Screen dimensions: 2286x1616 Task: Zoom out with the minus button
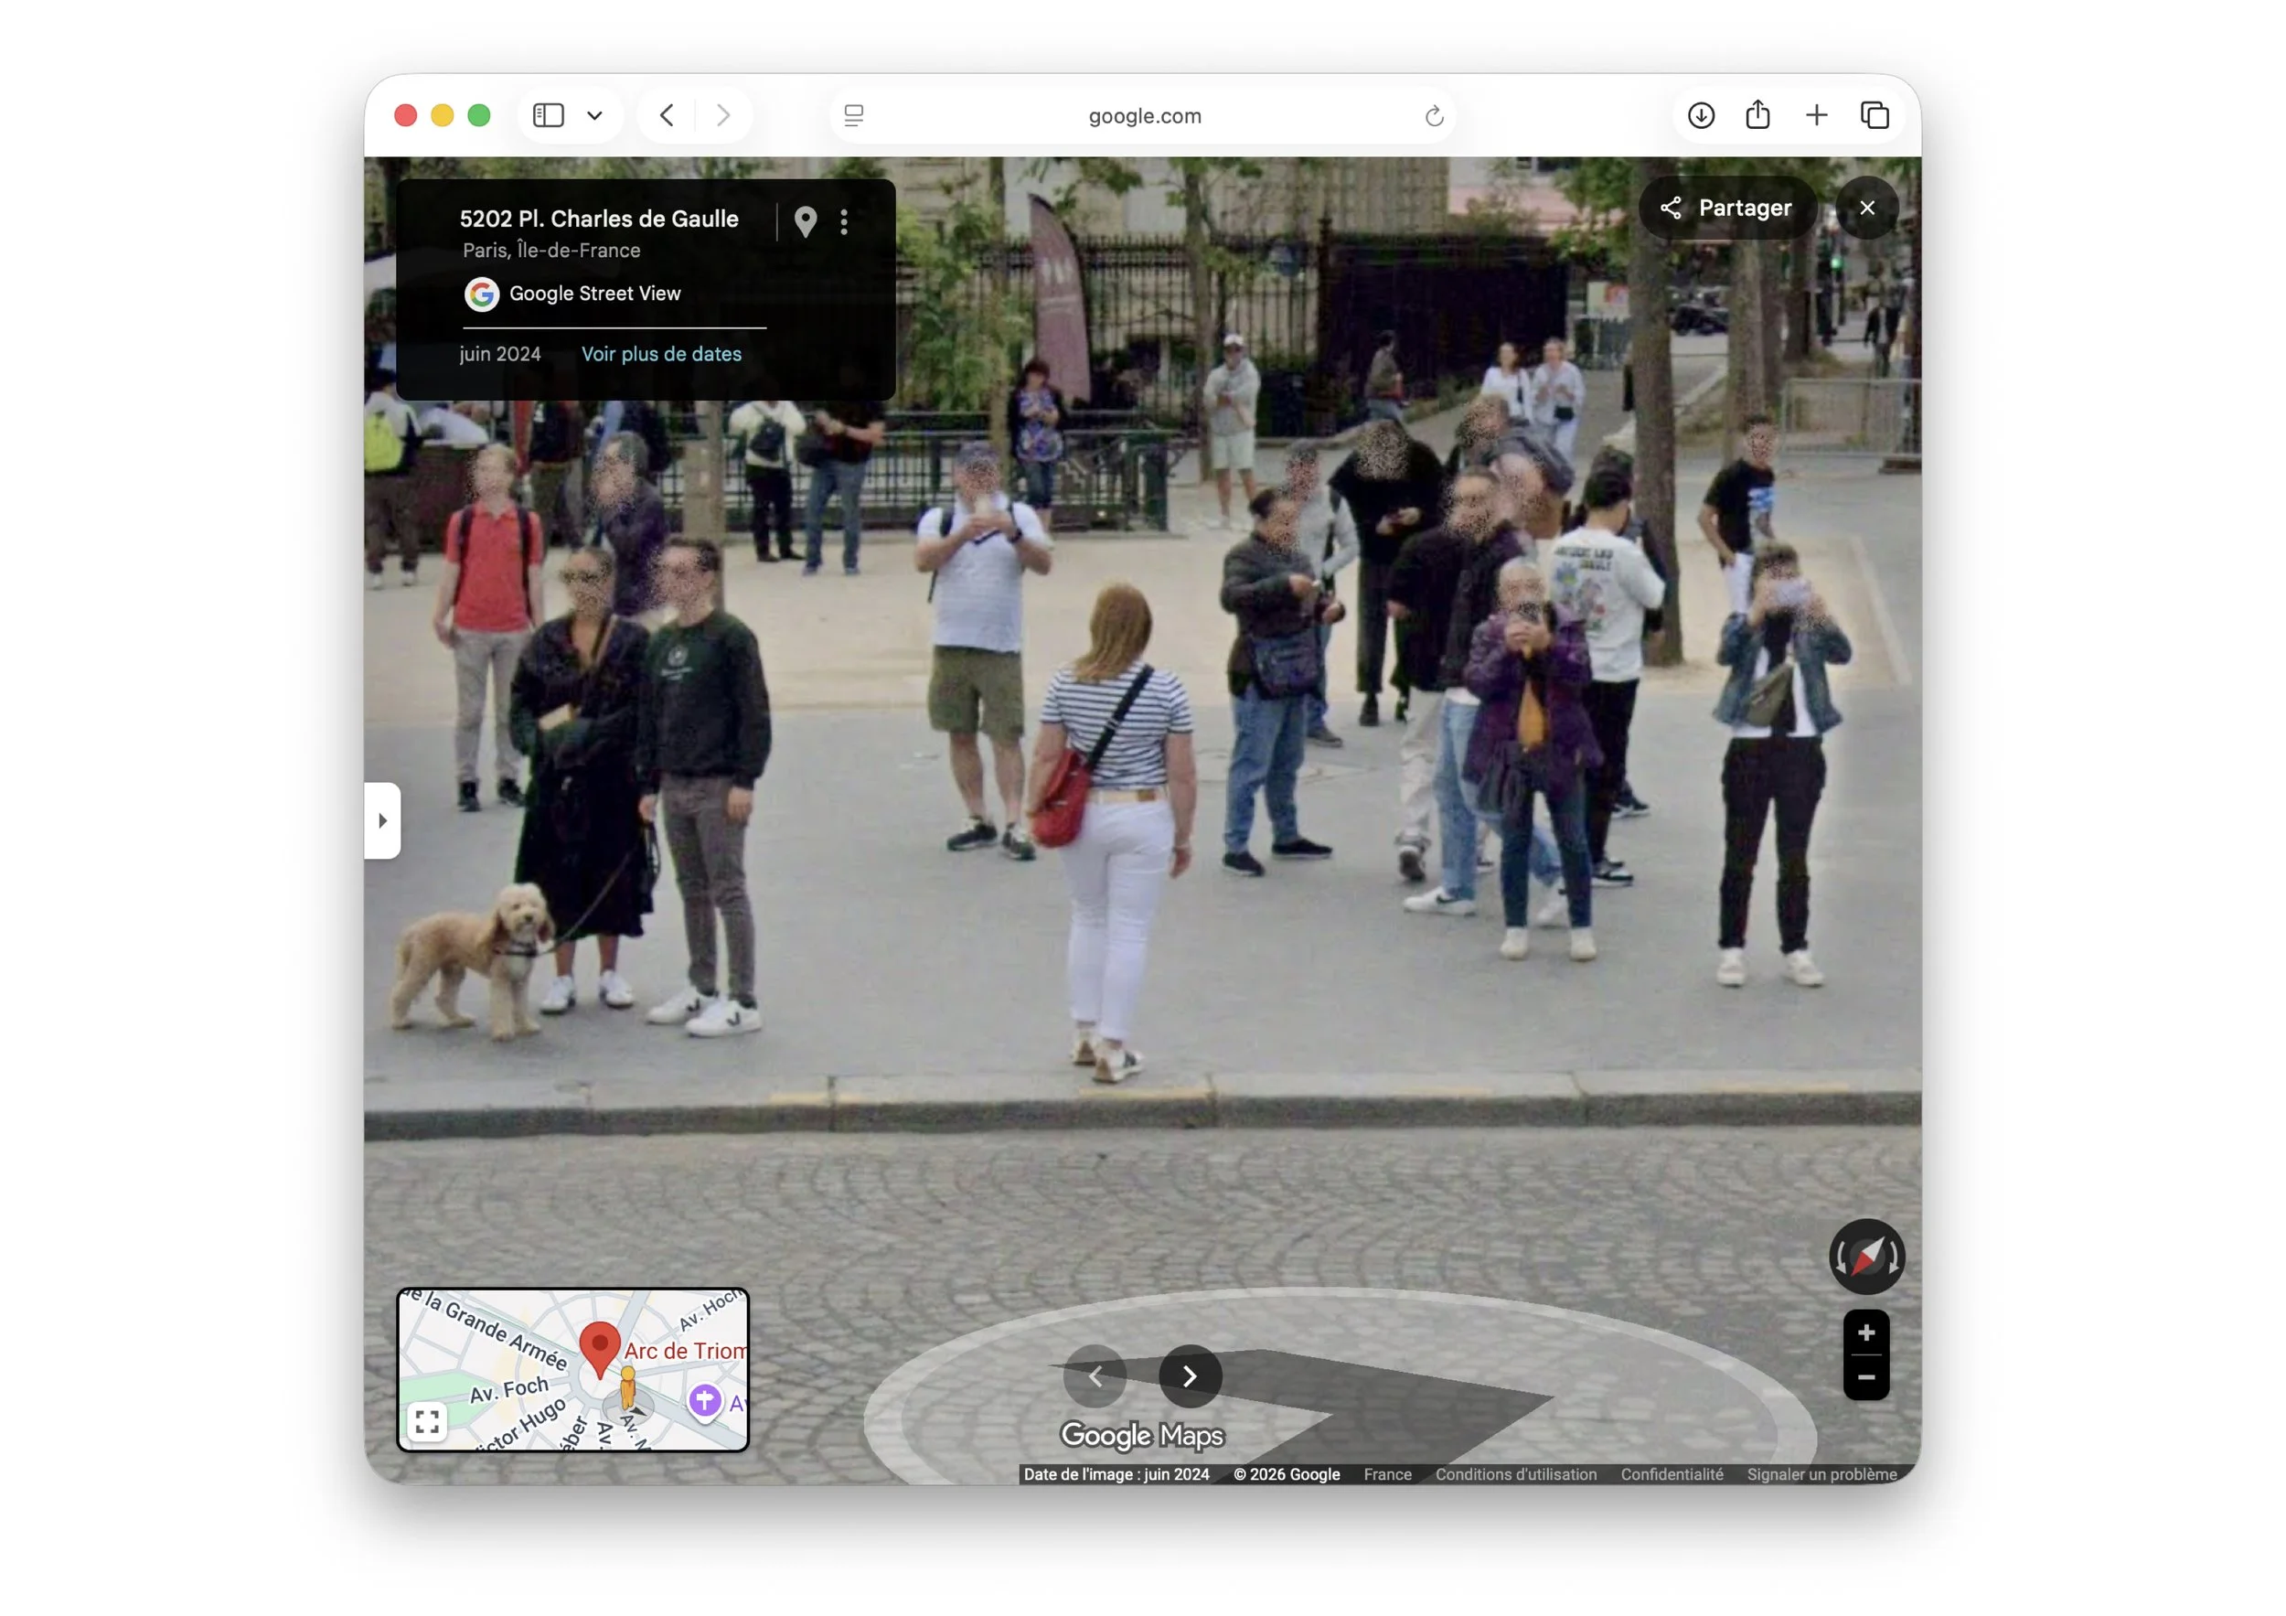point(1866,1378)
